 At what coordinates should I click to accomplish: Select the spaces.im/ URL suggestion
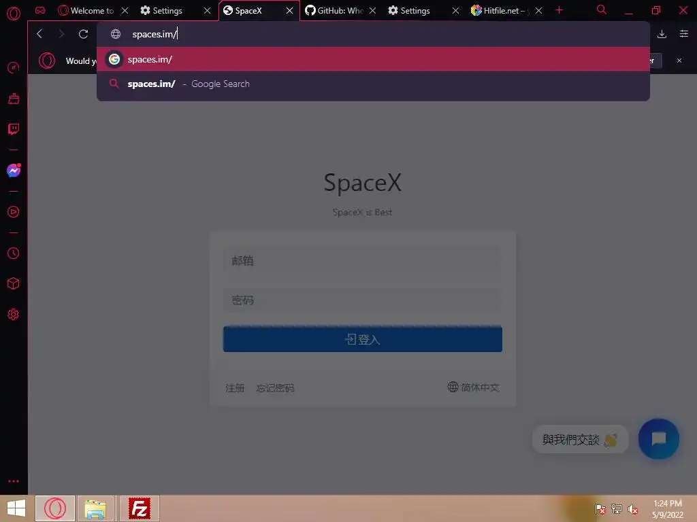pyautogui.click(x=374, y=59)
